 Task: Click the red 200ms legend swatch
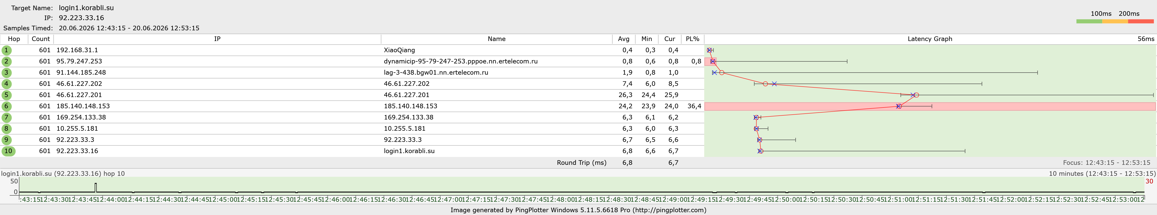(x=1141, y=21)
